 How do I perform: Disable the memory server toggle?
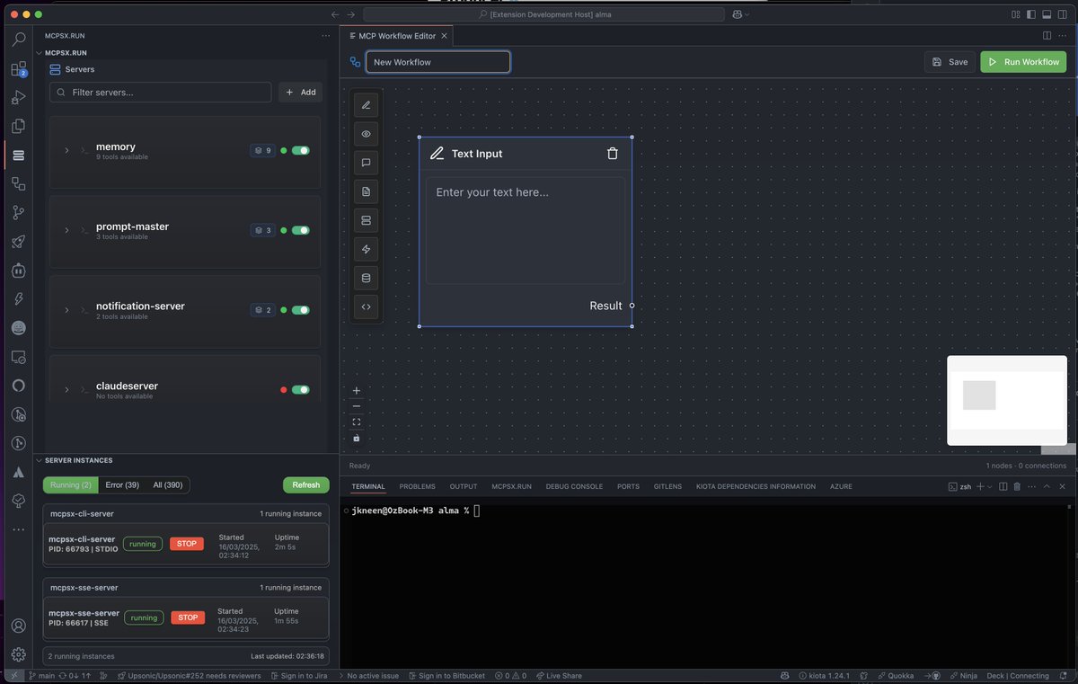tap(301, 150)
